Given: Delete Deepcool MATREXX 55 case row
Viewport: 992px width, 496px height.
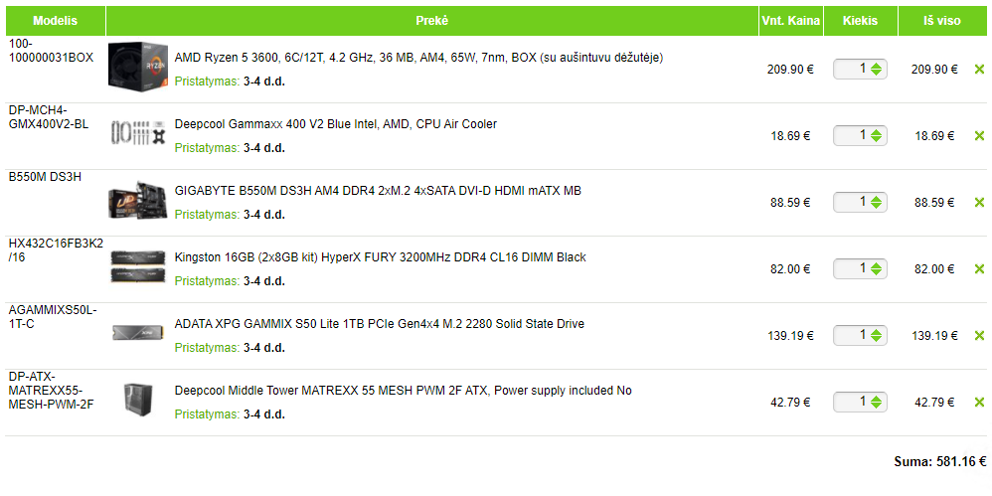Looking at the screenshot, I should click(979, 403).
